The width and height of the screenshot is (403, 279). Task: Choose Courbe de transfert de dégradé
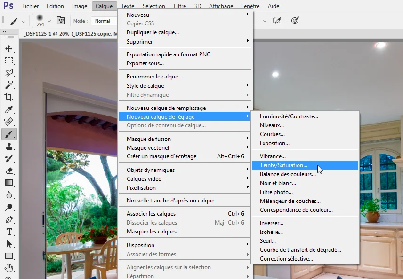pyautogui.click(x=305, y=250)
